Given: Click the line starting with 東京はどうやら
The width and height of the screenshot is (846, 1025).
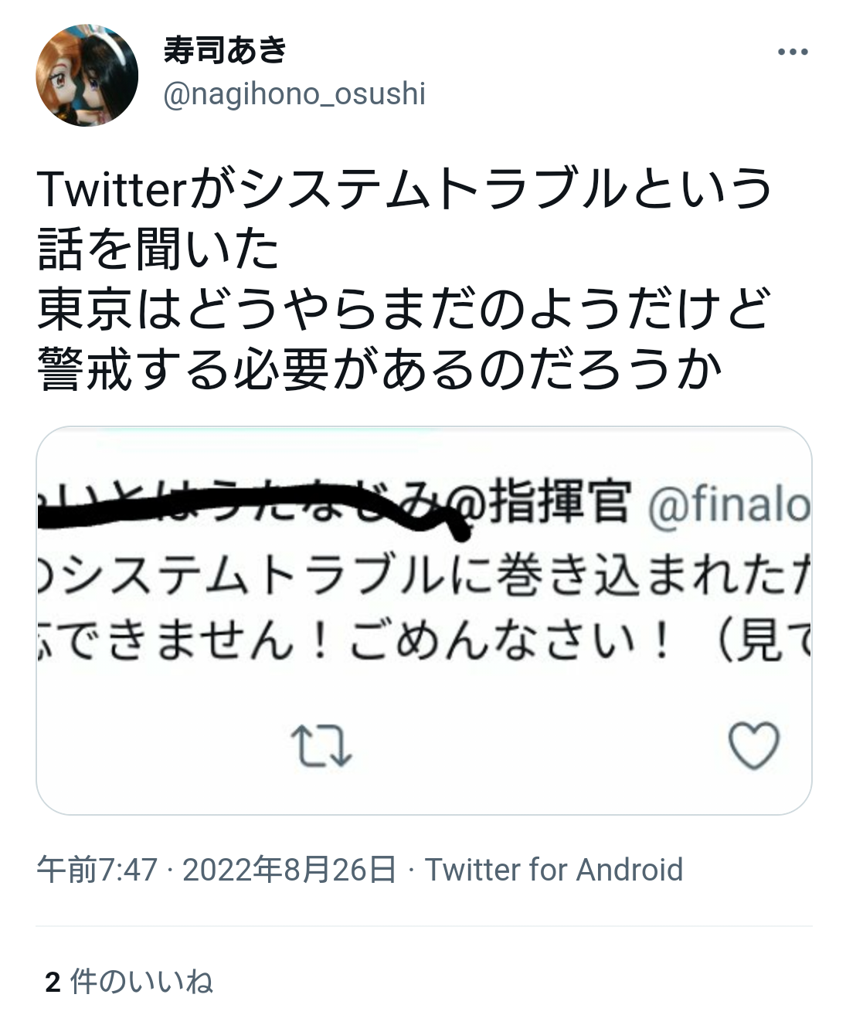Looking at the screenshot, I should 403,310.
